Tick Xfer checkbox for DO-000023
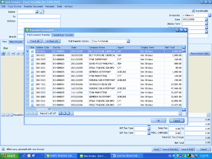This screenshot has height=159, width=212. click(x=32, y=64)
